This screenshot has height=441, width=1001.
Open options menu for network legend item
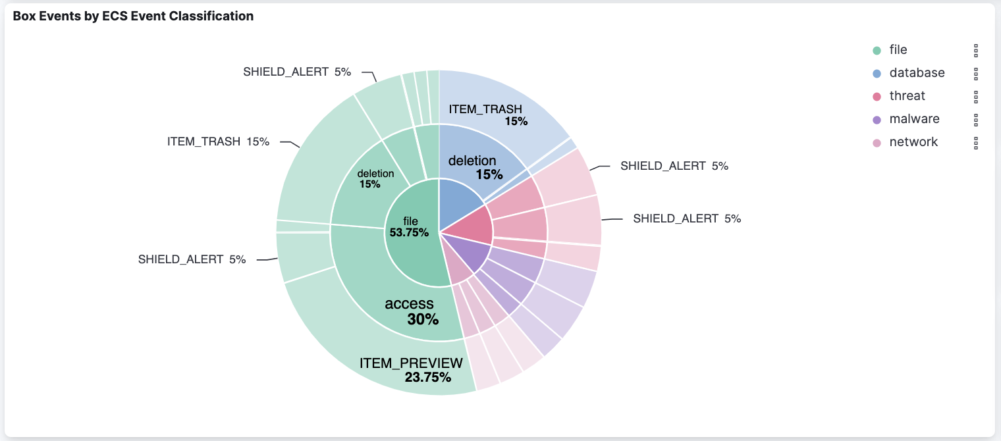pos(976,142)
